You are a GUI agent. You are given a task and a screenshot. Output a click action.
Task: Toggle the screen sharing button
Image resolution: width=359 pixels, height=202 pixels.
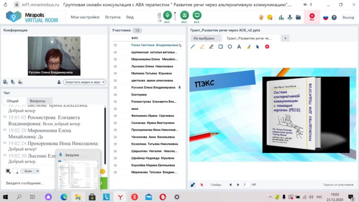point(197,15)
